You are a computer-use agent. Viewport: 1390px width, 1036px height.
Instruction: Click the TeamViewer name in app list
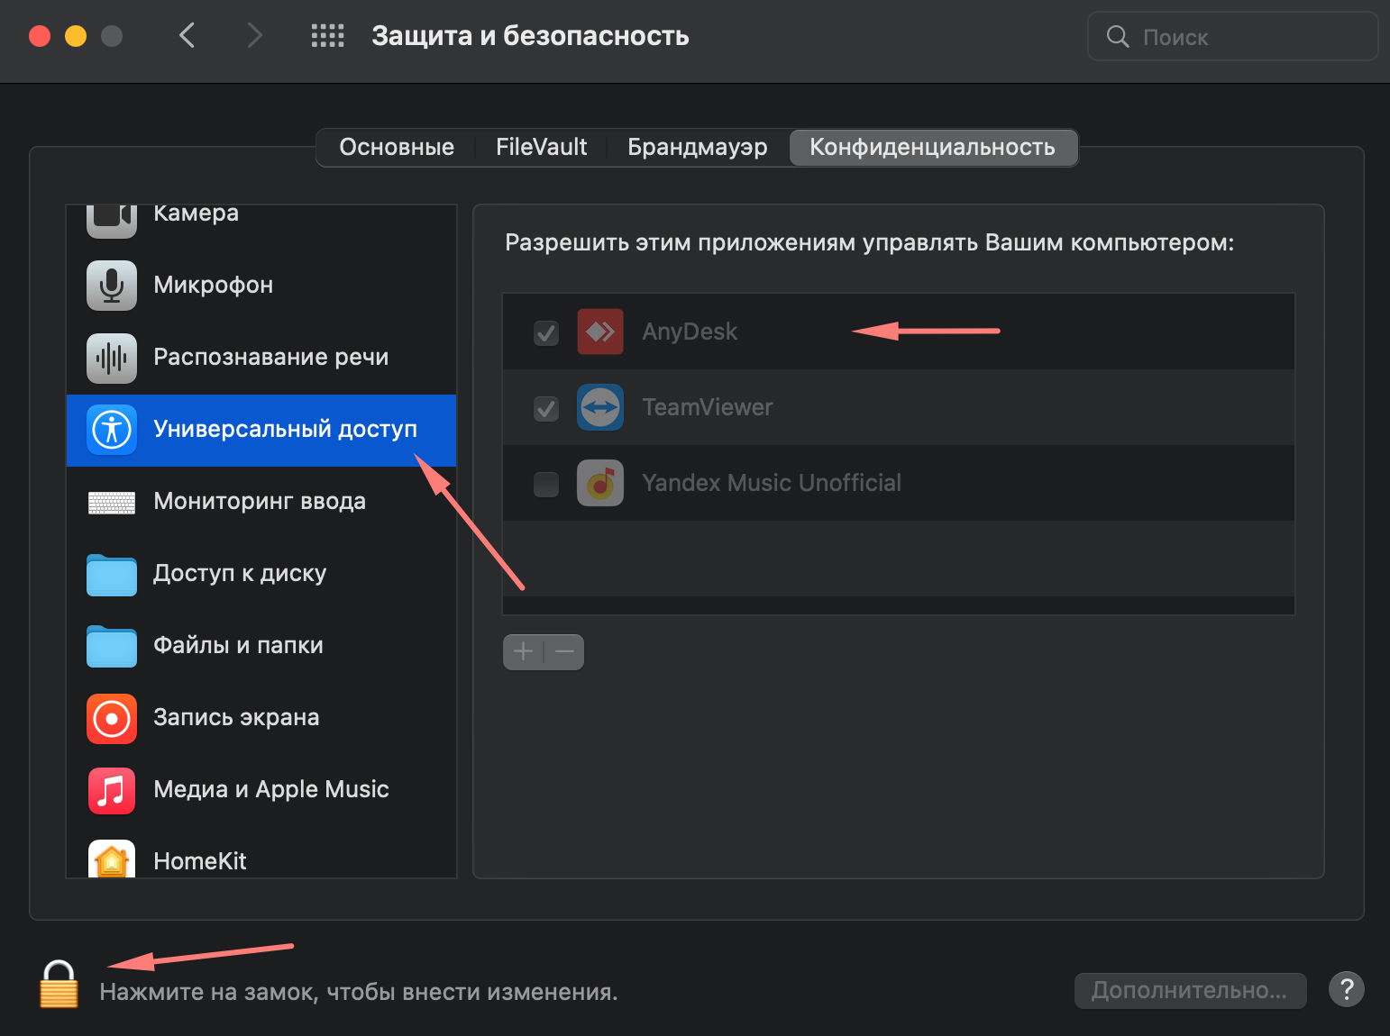pos(708,407)
